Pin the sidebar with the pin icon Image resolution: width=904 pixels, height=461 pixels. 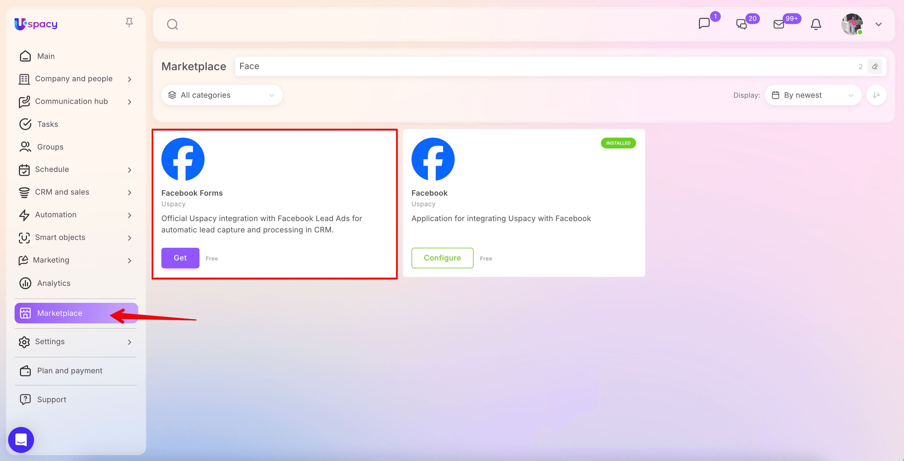coord(129,23)
